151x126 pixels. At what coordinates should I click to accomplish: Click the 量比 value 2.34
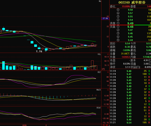[148, 54]
